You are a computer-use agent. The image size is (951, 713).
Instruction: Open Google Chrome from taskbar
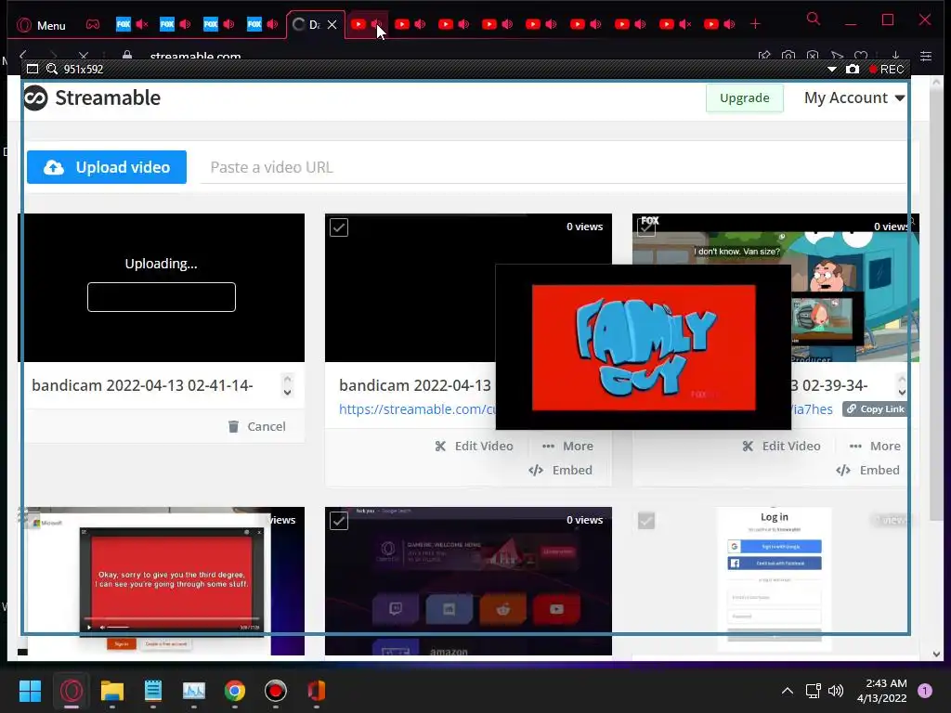235,691
